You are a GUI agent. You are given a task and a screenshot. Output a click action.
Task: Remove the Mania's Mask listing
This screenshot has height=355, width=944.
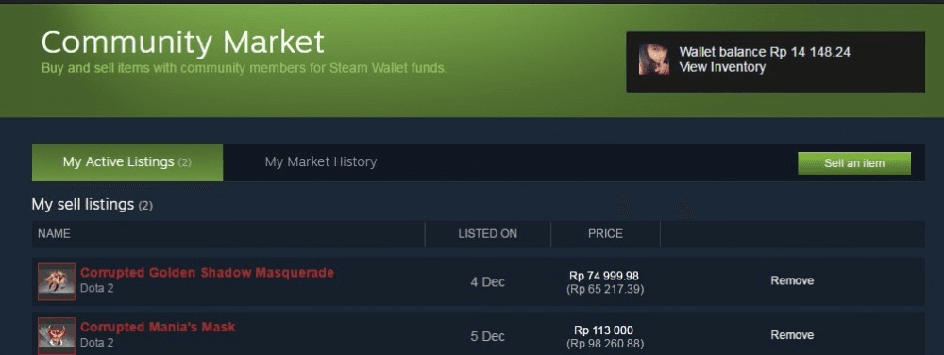coord(792,335)
